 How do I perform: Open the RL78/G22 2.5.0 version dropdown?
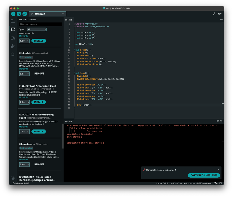(24, 102)
